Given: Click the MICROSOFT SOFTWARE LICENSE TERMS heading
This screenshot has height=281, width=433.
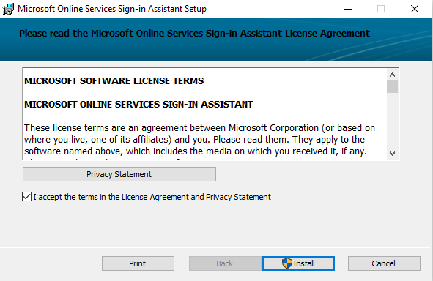Looking at the screenshot, I should tap(114, 81).
